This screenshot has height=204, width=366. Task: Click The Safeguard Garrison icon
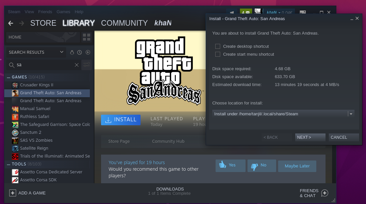point(15,125)
